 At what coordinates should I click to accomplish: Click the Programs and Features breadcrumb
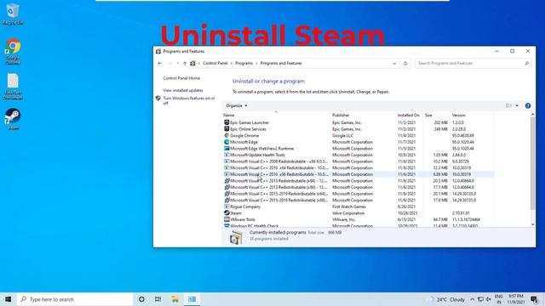tap(281, 63)
